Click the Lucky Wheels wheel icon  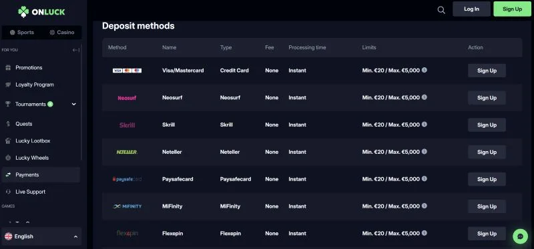(x=8, y=158)
